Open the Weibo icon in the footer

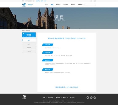95,97
